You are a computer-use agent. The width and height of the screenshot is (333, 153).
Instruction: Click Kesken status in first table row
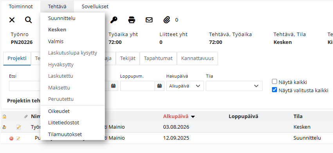302,127
